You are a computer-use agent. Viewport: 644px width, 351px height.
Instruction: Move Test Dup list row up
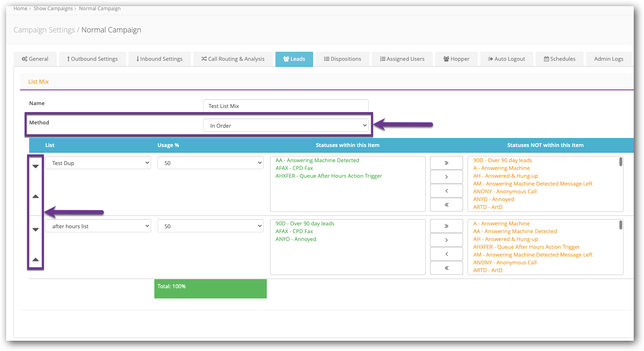pos(36,196)
